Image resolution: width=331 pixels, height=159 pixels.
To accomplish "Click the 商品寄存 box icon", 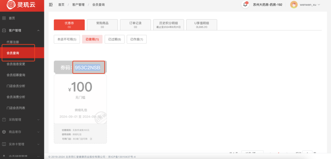I will (x=4, y=132).
